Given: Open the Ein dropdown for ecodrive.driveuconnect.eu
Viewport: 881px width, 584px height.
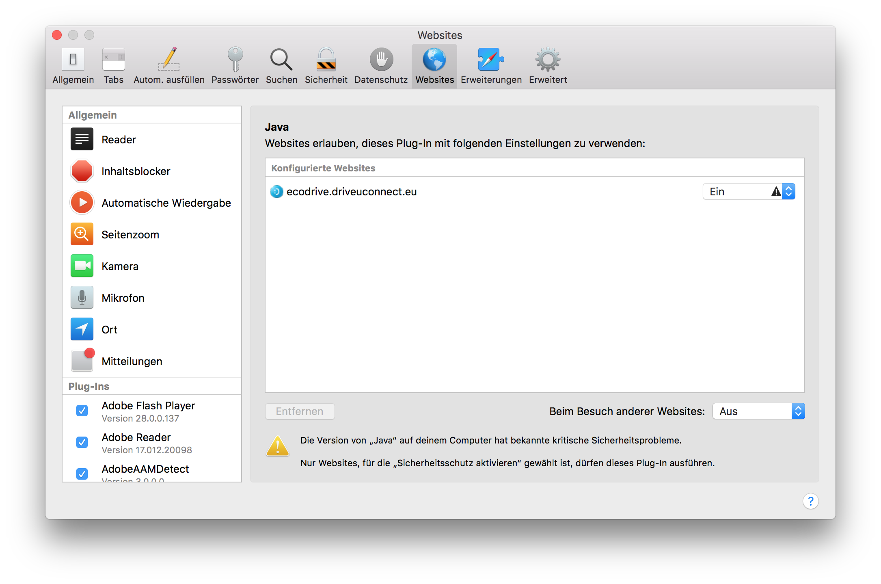Looking at the screenshot, I should 748,192.
